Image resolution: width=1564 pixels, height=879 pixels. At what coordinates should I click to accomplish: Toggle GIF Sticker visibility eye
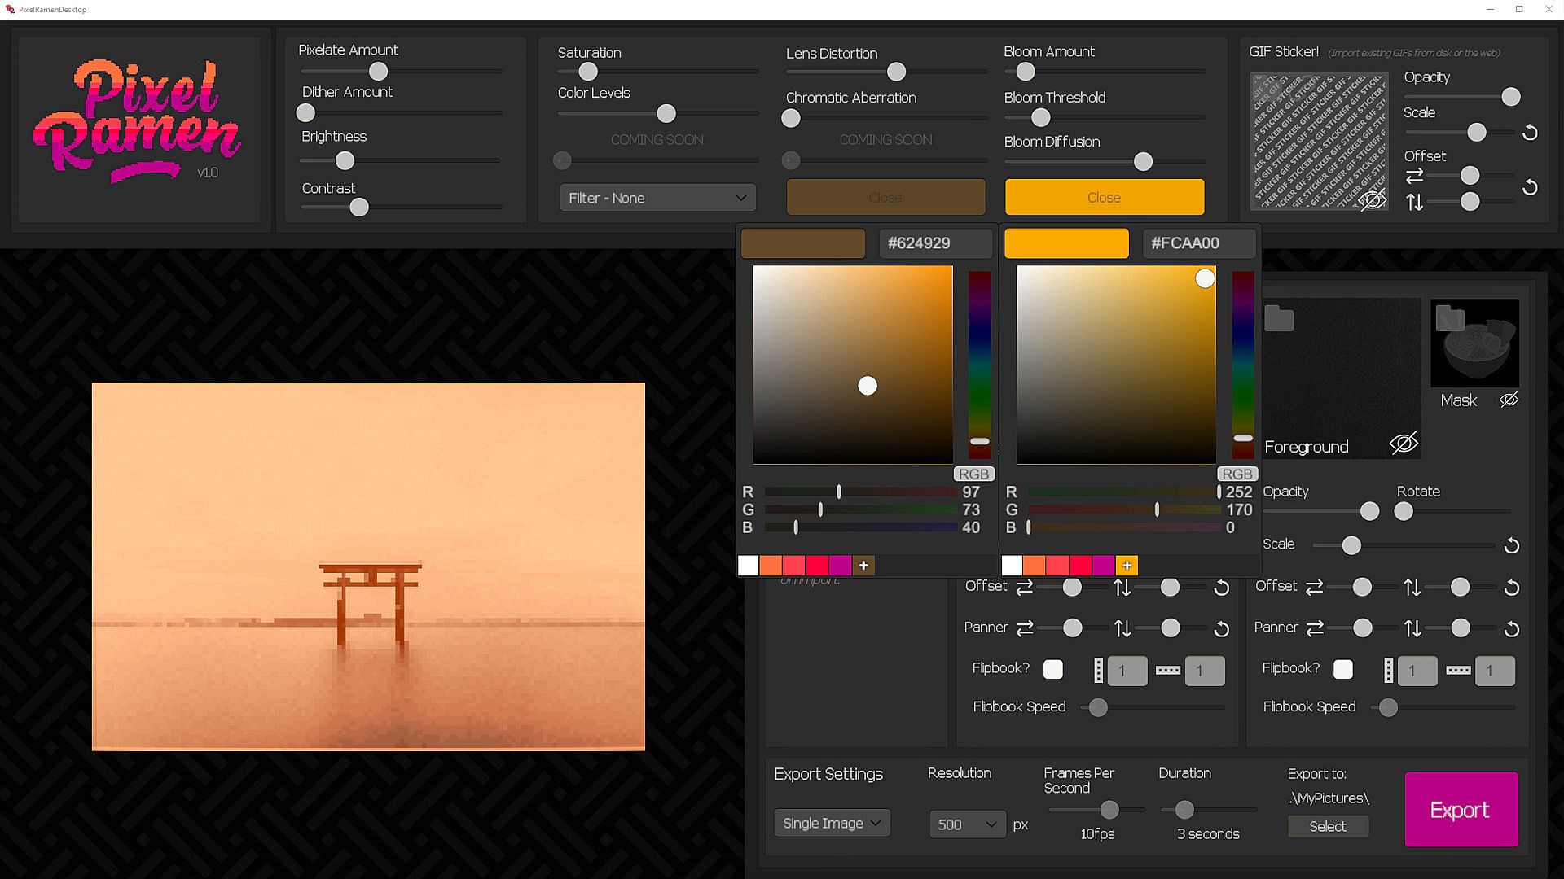(x=1372, y=199)
